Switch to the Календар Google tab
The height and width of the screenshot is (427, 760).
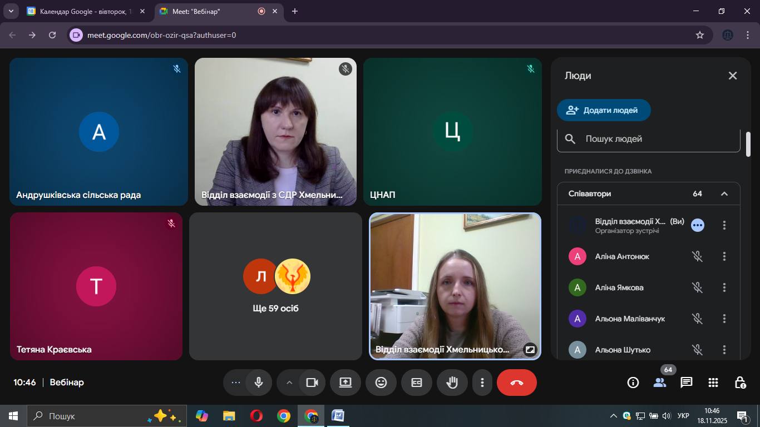(83, 11)
